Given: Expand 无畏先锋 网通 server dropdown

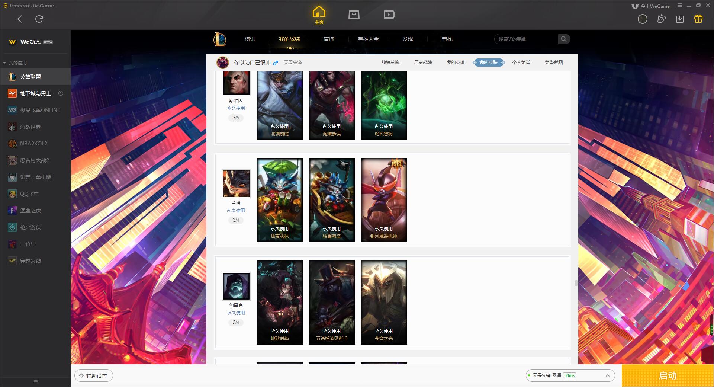Looking at the screenshot, I should [x=570, y=375].
